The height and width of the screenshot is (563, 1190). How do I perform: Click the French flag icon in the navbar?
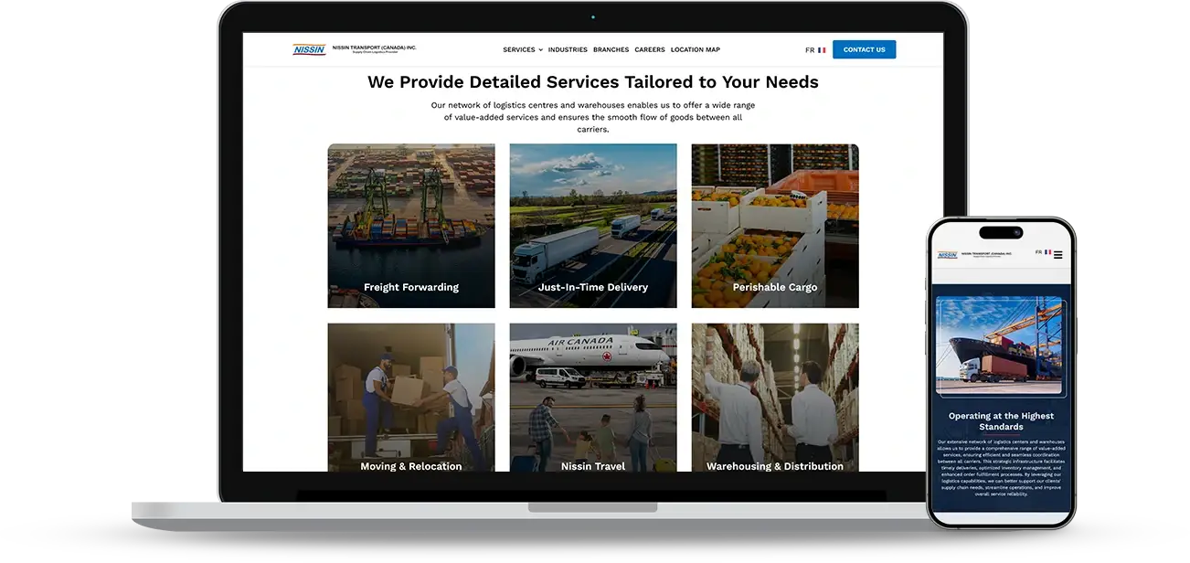821,49
